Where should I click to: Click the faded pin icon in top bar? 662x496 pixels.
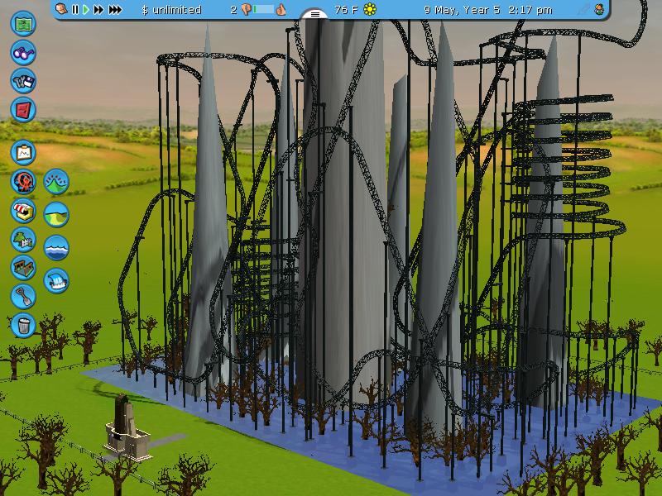[x=584, y=9]
